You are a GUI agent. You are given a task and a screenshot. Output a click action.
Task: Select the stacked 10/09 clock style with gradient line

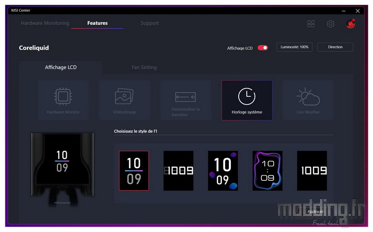pos(134,171)
